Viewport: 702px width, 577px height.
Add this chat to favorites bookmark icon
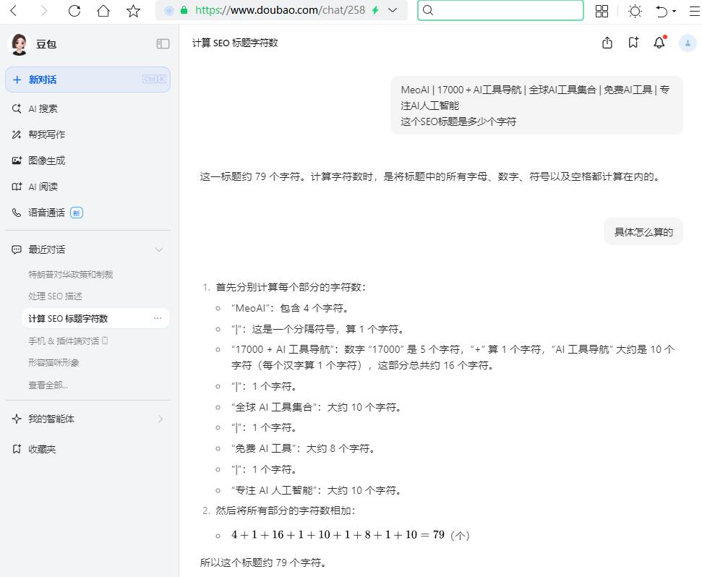point(633,43)
